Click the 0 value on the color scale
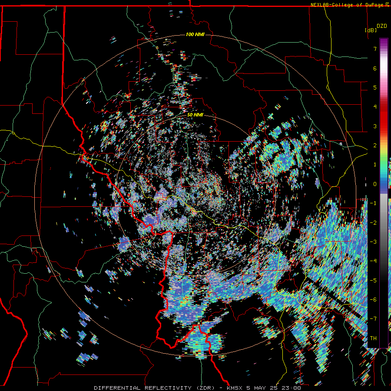Viewport: 391px width, 391px height. point(375,184)
